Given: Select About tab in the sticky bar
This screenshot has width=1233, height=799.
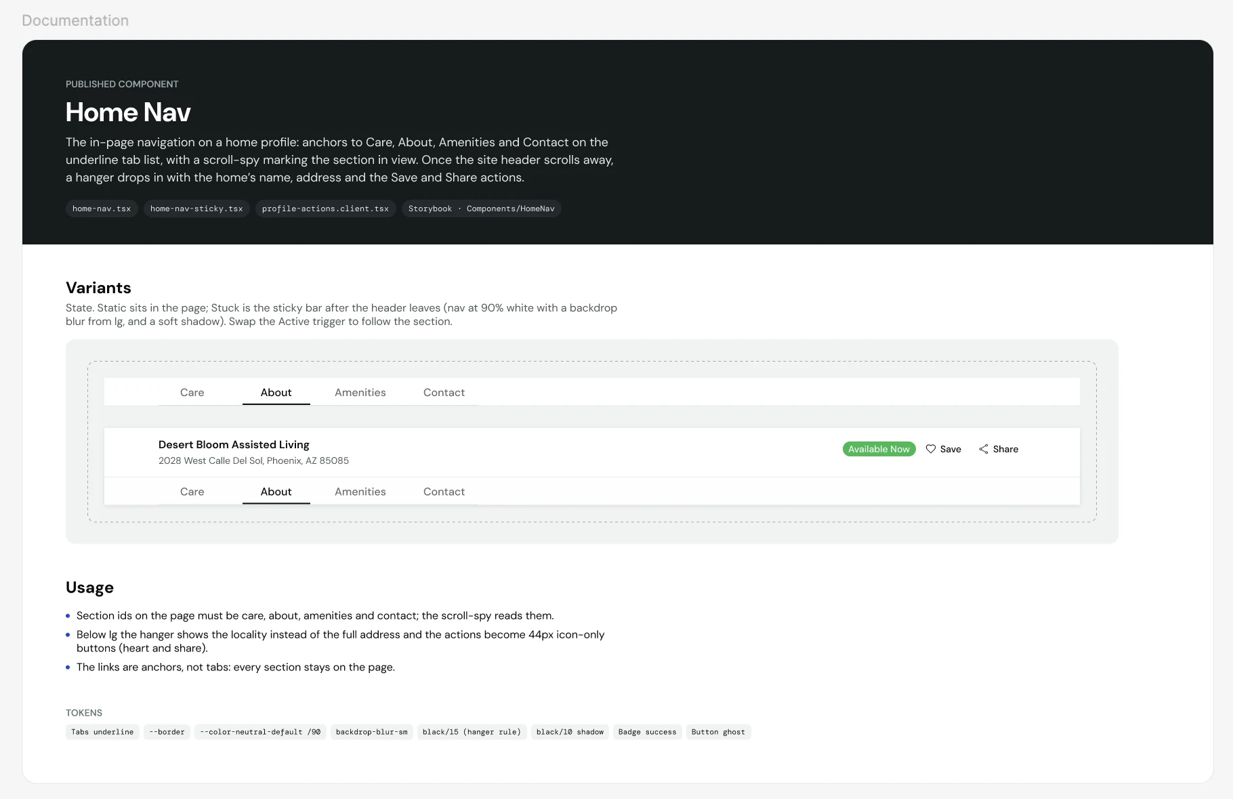Looking at the screenshot, I should tap(276, 492).
